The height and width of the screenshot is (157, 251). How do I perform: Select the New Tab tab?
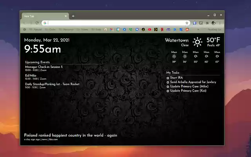(x=45, y=16)
